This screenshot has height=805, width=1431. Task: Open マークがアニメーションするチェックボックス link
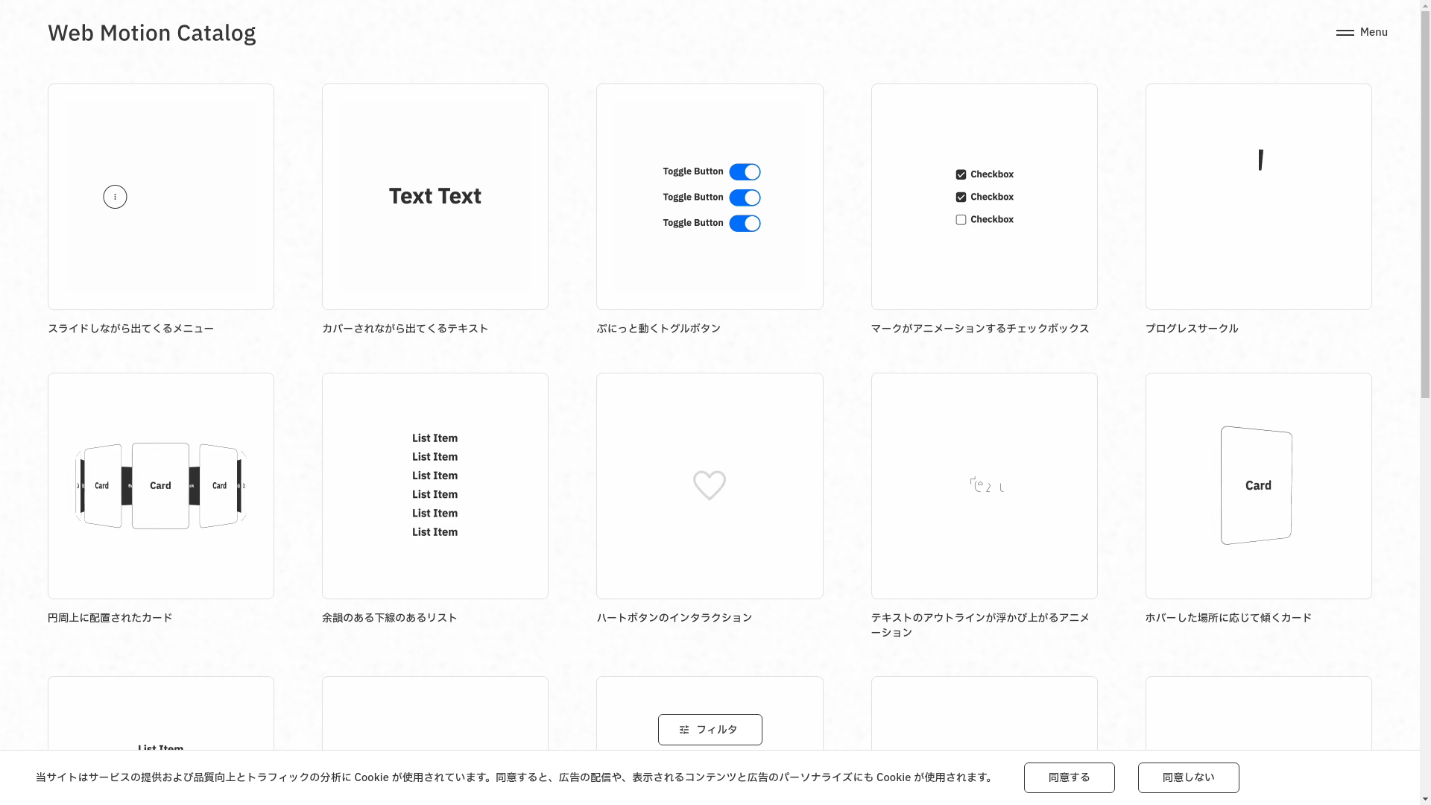coord(979,329)
